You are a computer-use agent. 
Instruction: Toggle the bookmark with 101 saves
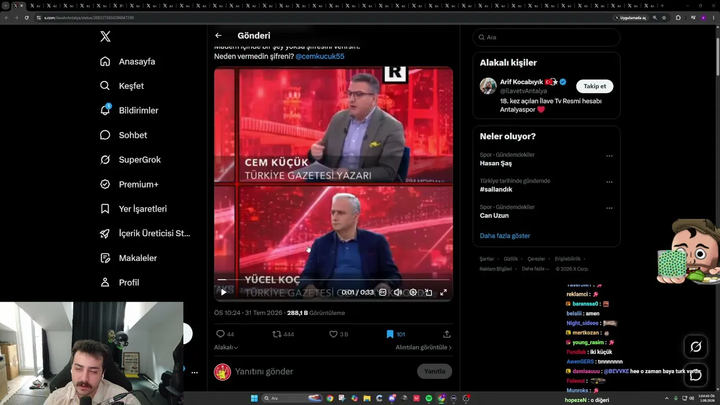click(395, 334)
